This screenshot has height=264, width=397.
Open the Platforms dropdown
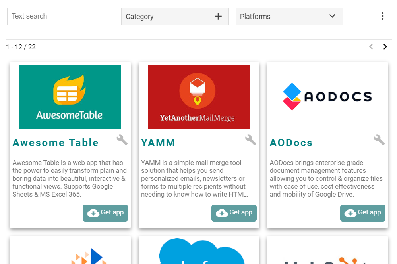click(x=289, y=16)
